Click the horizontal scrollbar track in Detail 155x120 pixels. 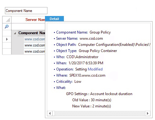100,113
